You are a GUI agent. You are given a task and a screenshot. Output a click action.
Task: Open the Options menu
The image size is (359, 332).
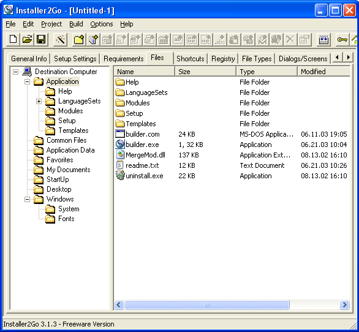tap(102, 24)
